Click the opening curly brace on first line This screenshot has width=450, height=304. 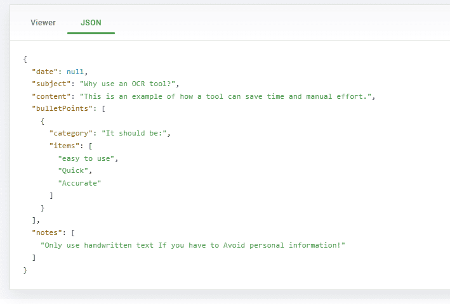(x=25, y=59)
